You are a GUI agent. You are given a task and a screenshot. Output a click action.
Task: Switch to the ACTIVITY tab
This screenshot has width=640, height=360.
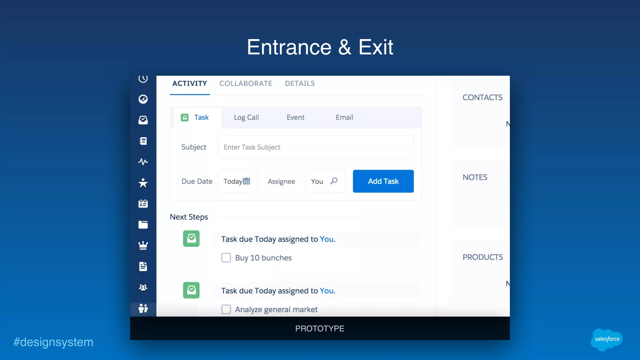190,84
